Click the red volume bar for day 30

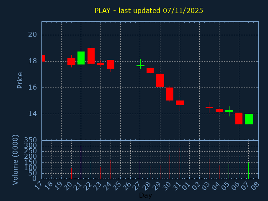170,167
